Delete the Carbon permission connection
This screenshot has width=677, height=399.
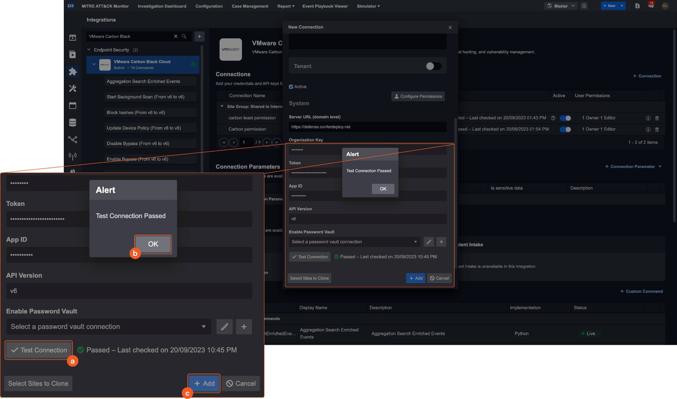(657, 129)
